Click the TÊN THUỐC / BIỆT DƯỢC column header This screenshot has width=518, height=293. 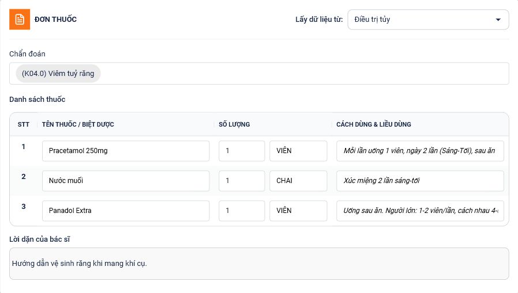[x=78, y=124]
